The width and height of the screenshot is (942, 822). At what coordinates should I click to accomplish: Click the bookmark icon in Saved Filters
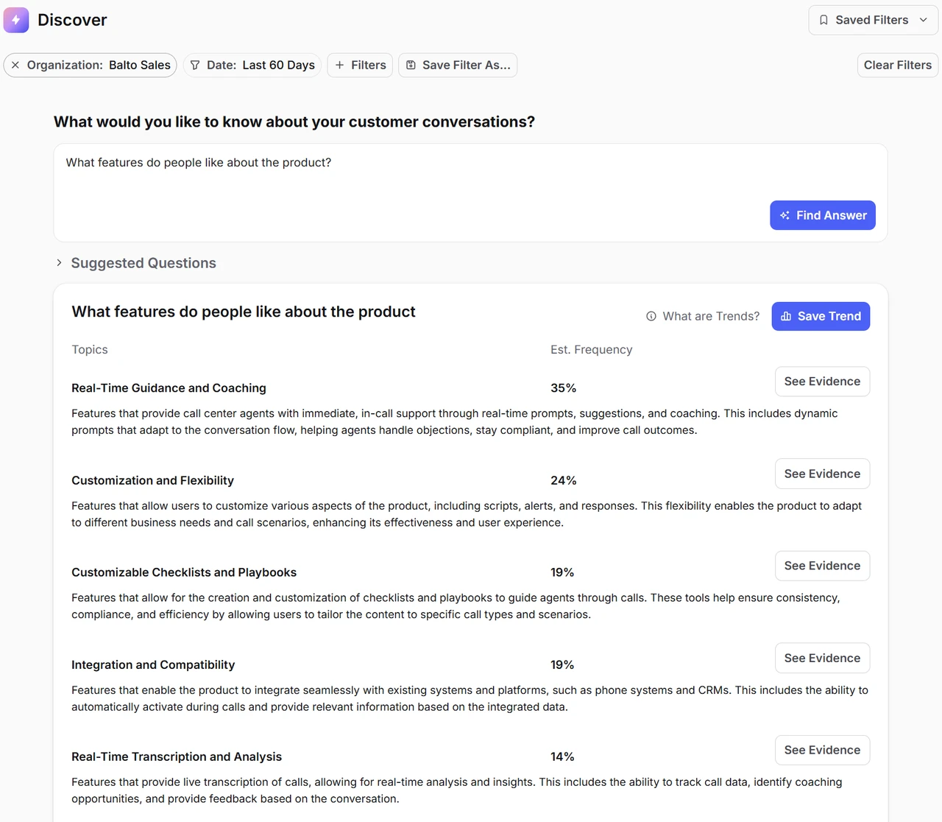(824, 20)
